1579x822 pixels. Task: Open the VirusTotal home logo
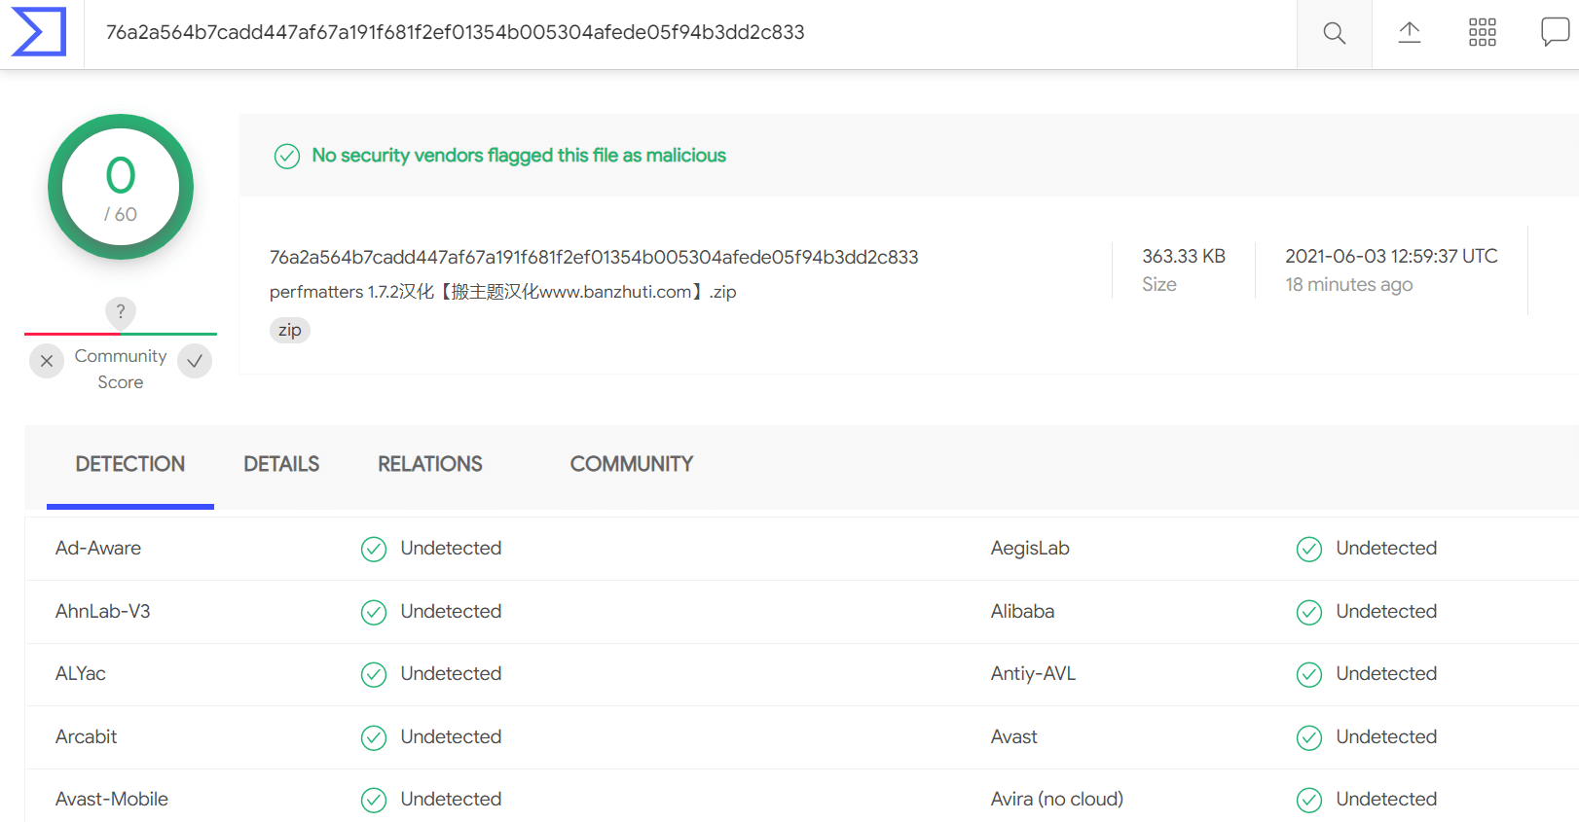click(x=39, y=31)
